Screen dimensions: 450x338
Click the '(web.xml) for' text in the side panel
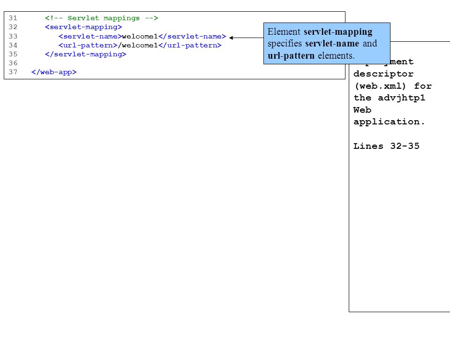393,86
